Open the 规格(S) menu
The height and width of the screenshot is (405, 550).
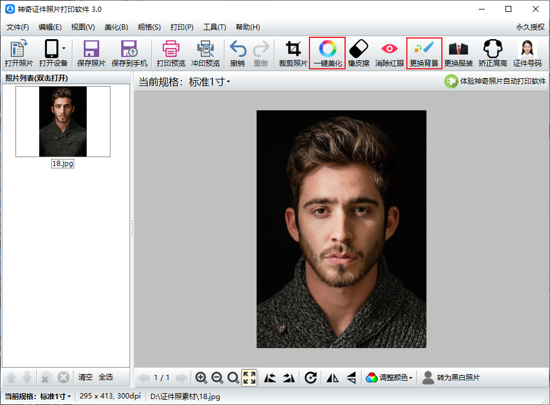click(x=149, y=27)
